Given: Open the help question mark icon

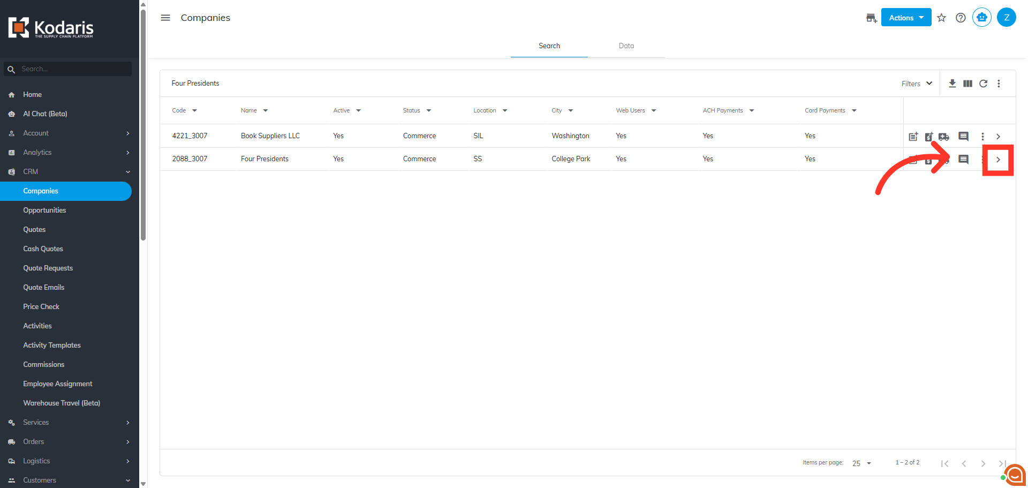Looking at the screenshot, I should (x=961, y=18).
